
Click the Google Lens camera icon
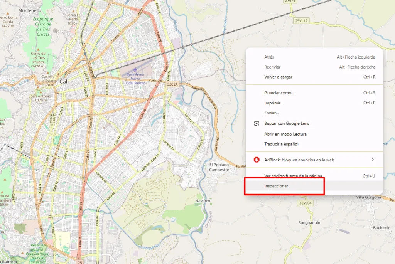pos(257,123)
